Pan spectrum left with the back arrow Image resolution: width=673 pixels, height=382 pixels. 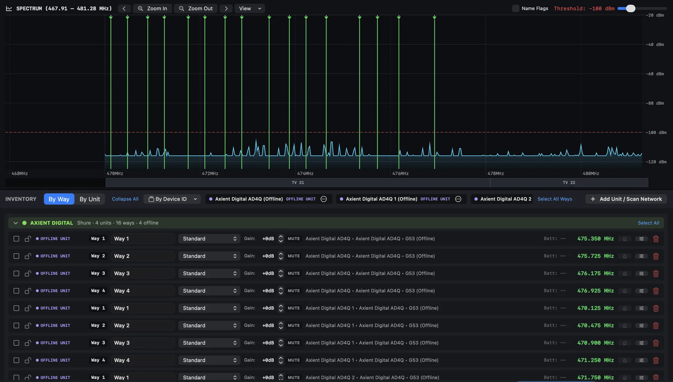(x=124, y=8)
